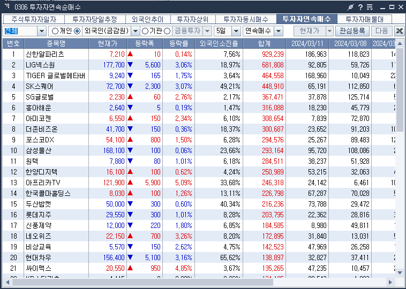
Task: Switch to the 투자자매물대 tab
Action: [x=365, y=19]
